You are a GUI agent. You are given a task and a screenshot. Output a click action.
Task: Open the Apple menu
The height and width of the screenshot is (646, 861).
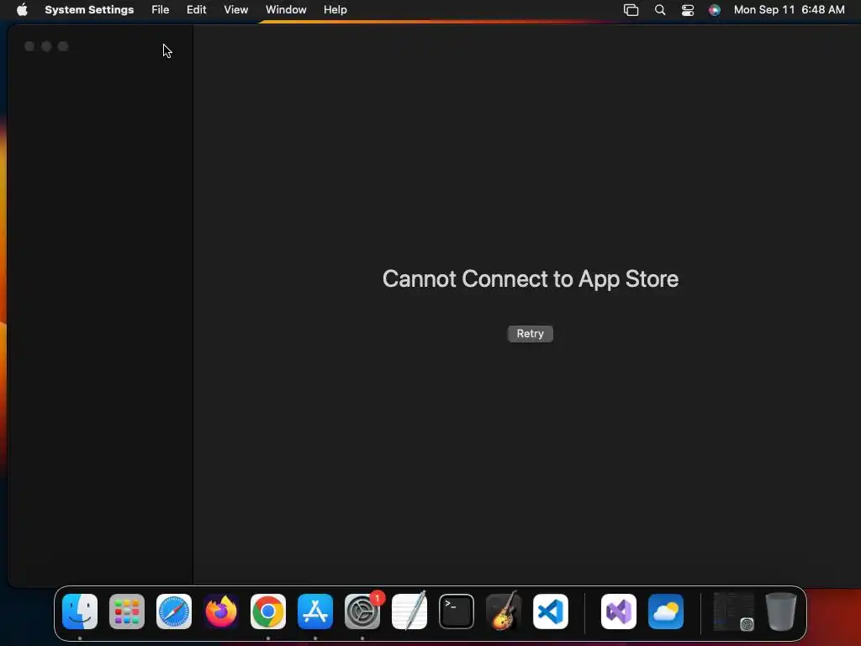22,10
